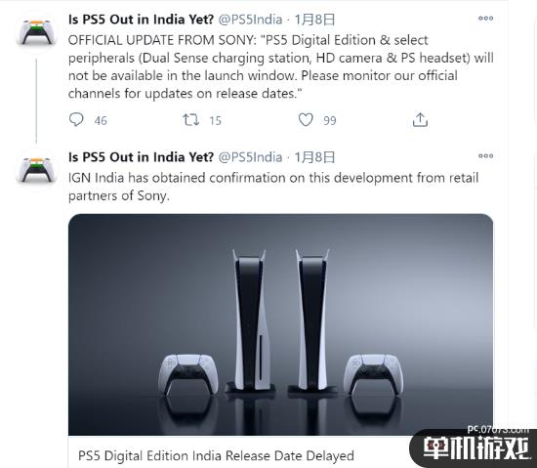Click first tweet's "Is PS5 Out in India Yet?" name

pos(142,20)
